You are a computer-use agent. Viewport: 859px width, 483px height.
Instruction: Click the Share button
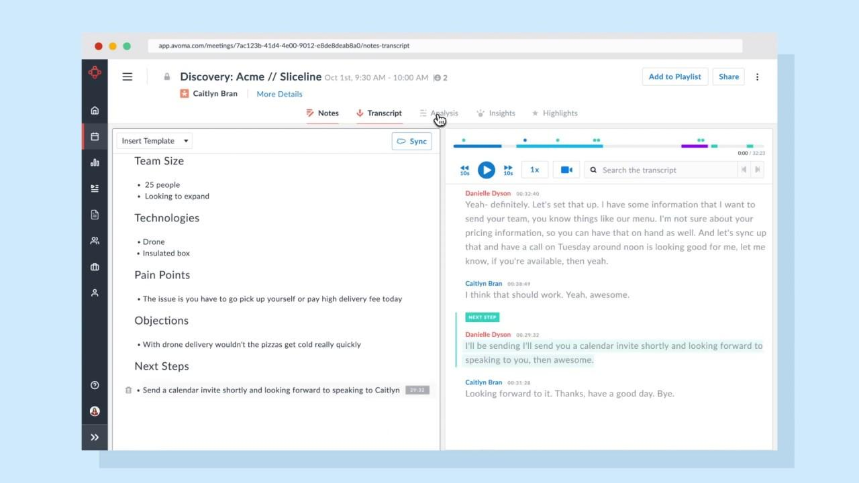[729, 76]
